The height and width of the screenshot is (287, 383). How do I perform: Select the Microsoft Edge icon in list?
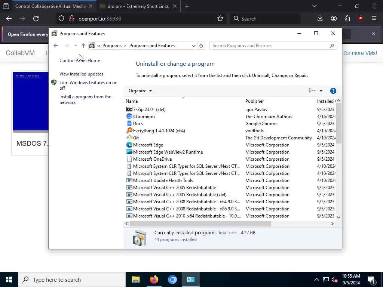129,145
